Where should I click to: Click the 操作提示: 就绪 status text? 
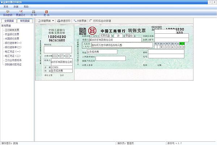(10, 143)
